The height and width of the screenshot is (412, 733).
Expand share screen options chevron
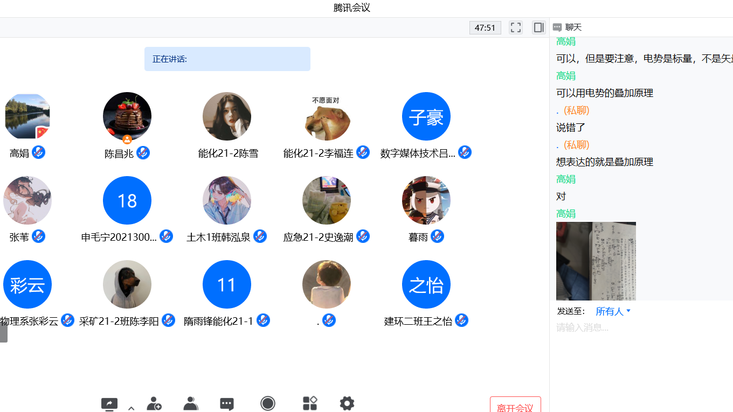131,408
